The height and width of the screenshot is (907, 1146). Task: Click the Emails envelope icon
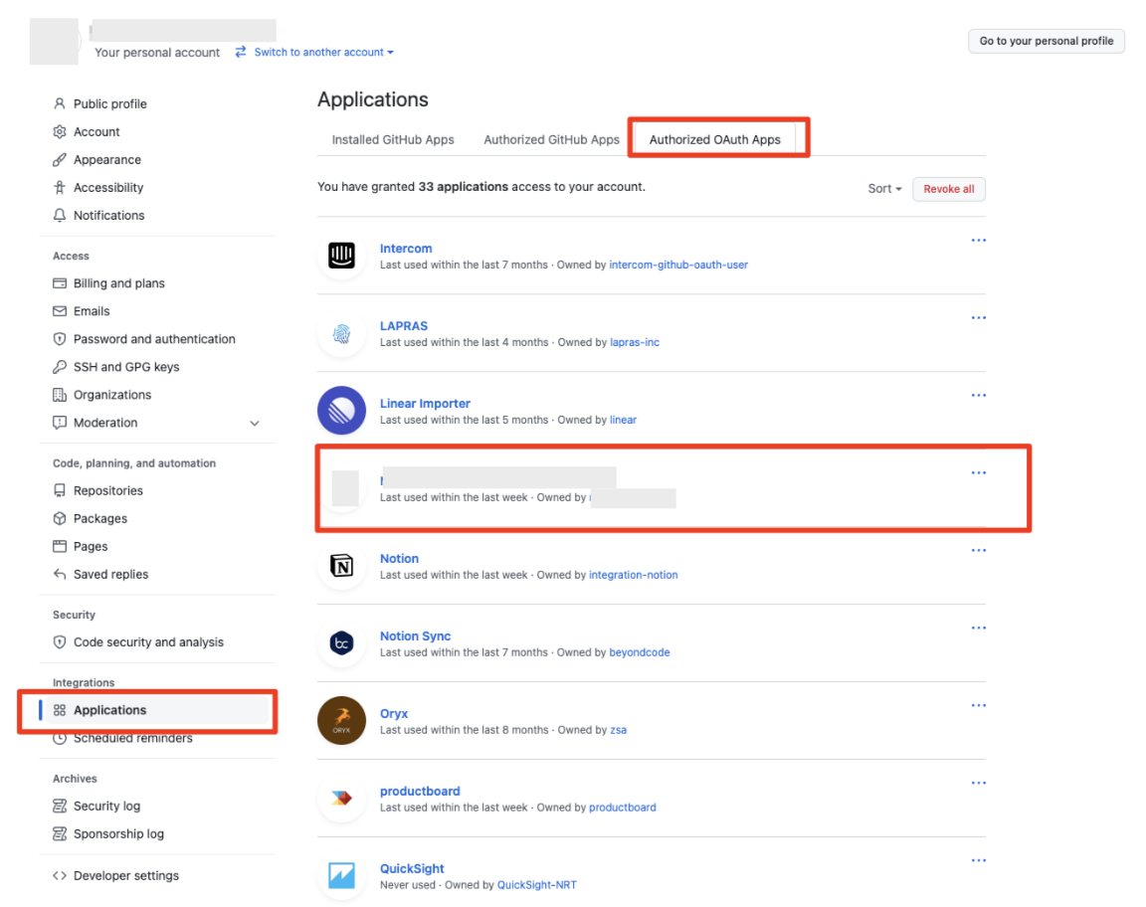click(x=60, y=310)
